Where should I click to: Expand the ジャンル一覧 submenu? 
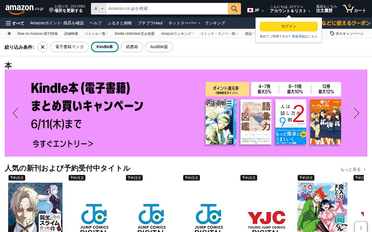pos(96,34)
